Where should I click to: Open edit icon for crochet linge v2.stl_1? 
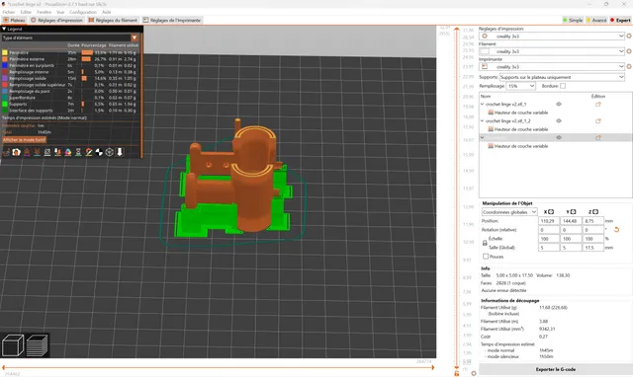[598, 104]
